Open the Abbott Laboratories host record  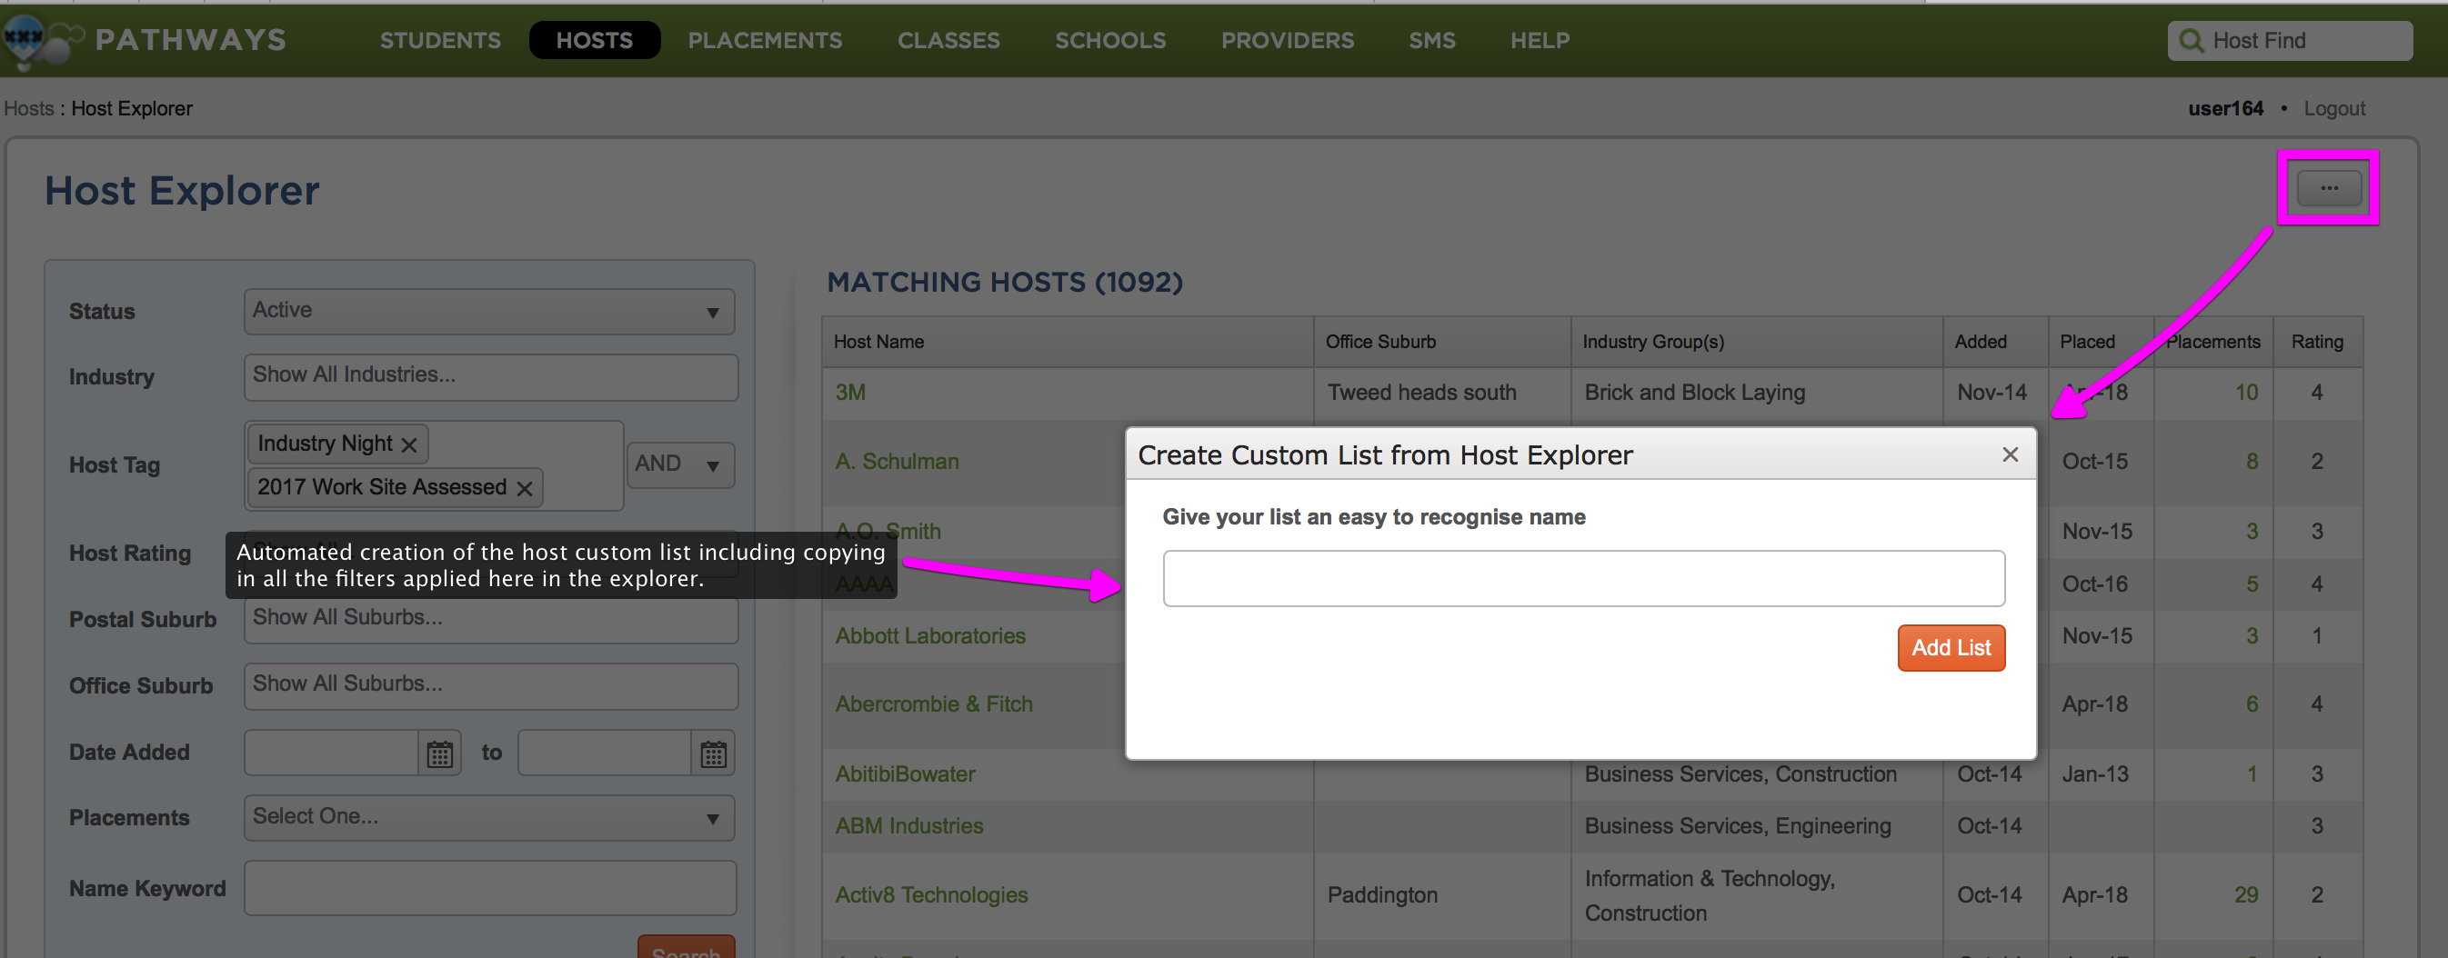929,636
